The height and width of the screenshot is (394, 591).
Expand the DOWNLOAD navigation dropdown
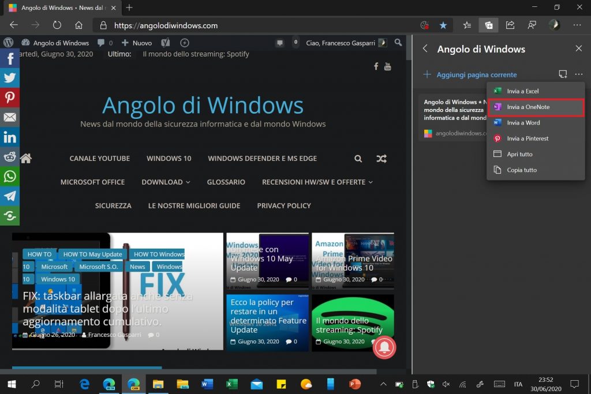(x=166, y=182)
